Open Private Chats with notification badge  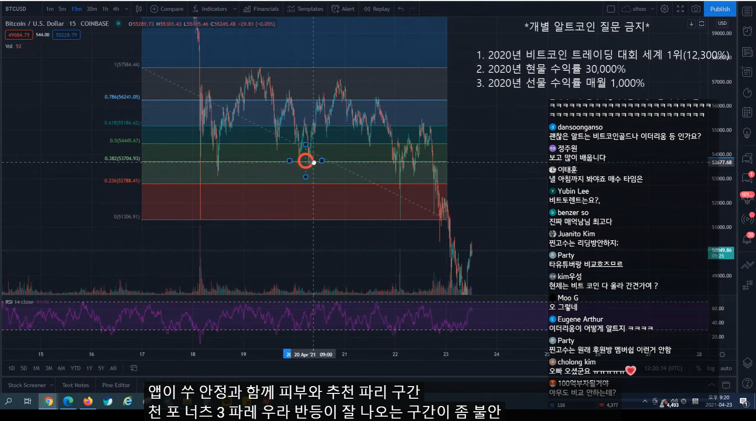pyautogui.click(x=747, y=177)
